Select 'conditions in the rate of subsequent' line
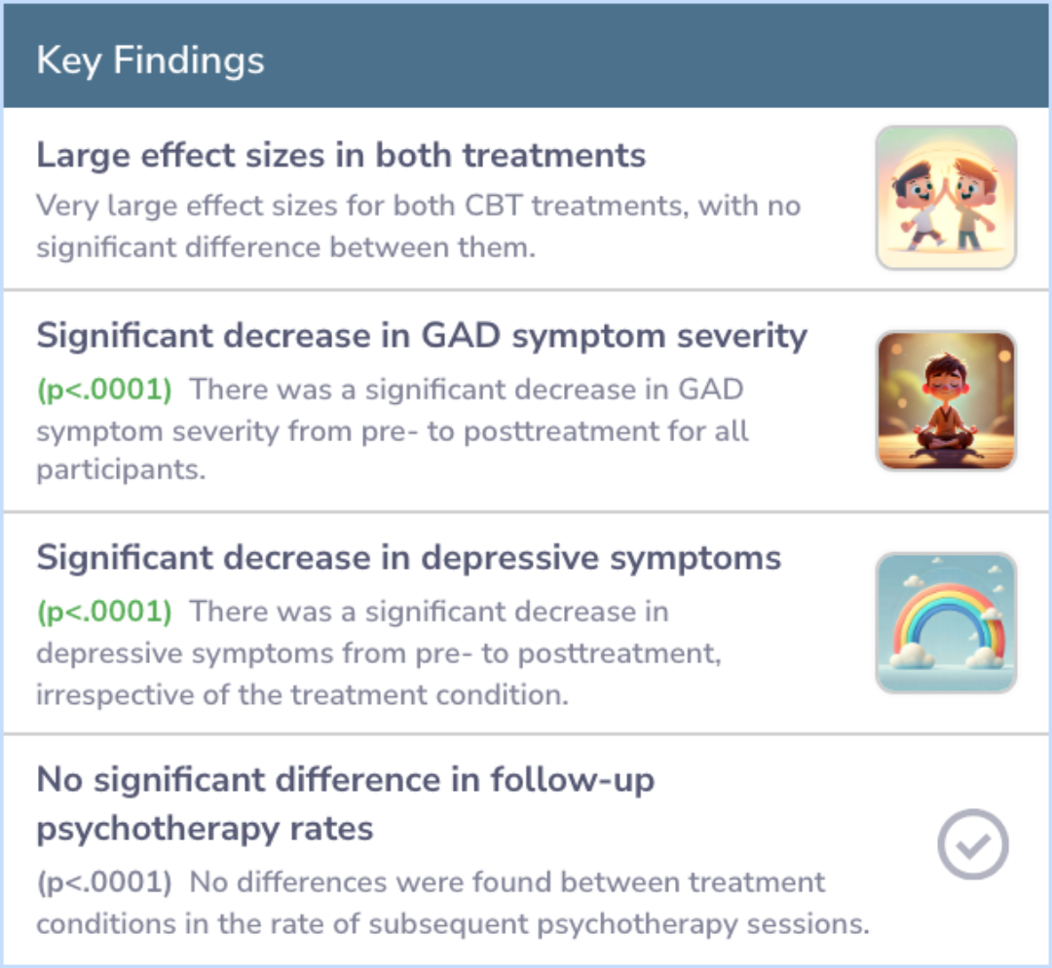This screenshot has height=968, width=1052. point(452,923)
